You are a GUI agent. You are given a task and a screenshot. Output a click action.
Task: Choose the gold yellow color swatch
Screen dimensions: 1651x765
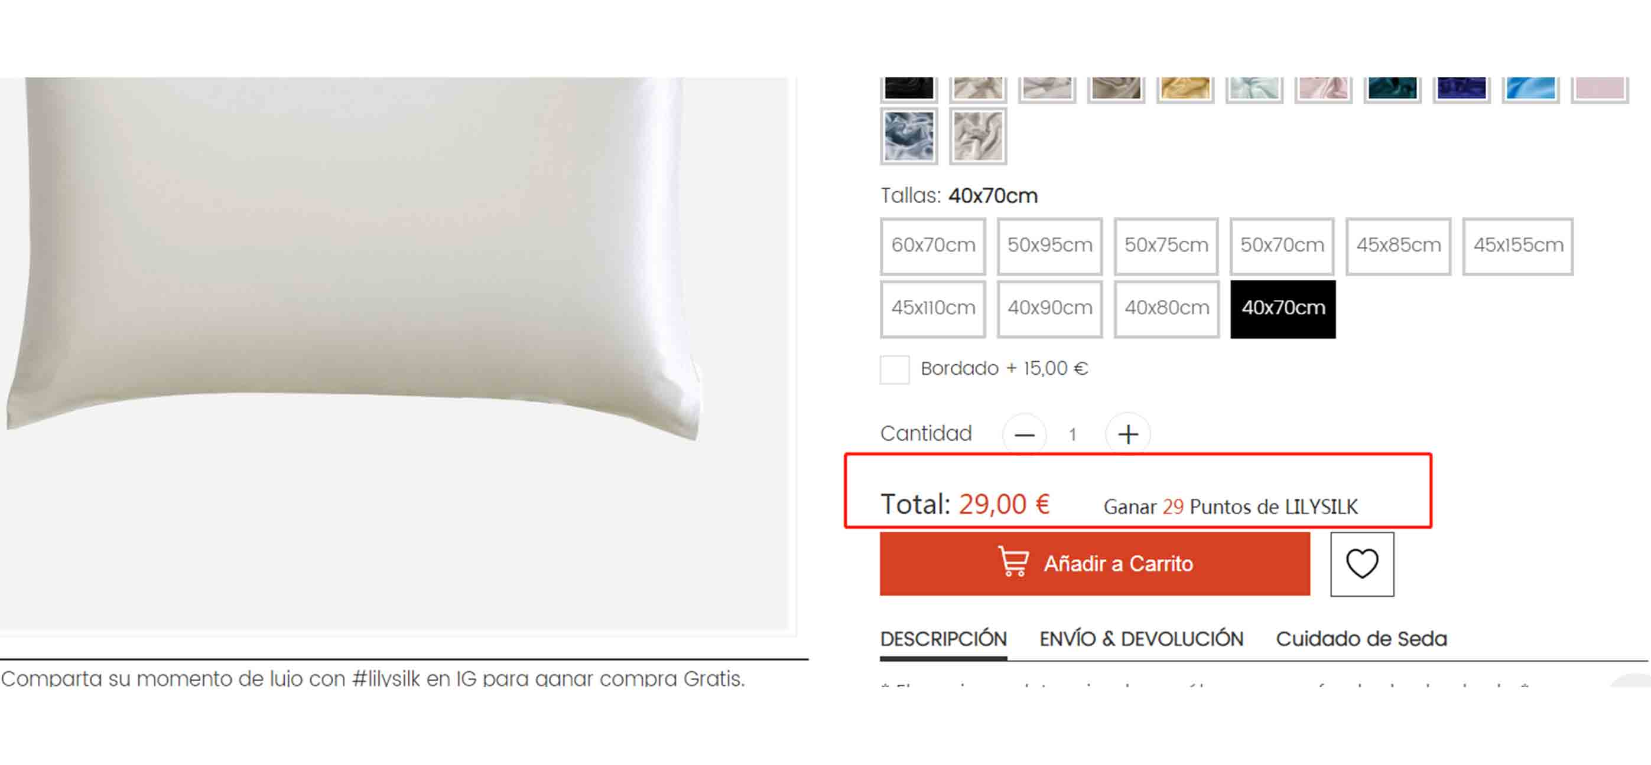[x=1184, y=89]
